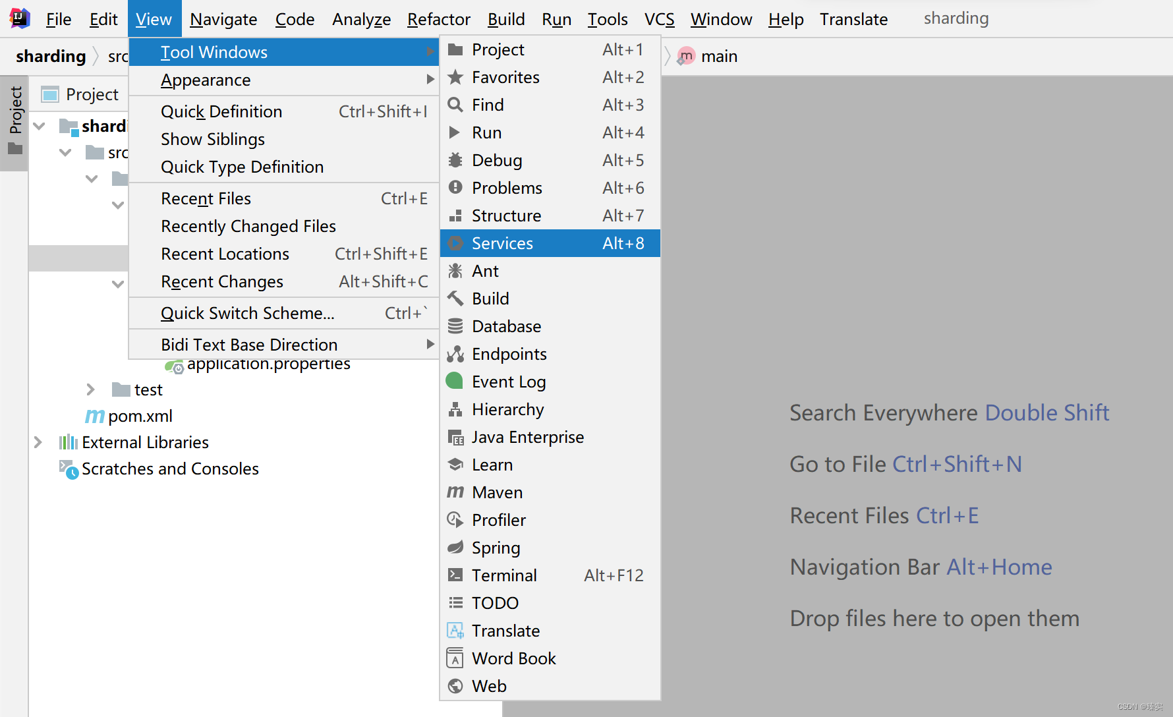Click the Terminal icon
This screenshot has height=717, width=1173.
point(455,575)
